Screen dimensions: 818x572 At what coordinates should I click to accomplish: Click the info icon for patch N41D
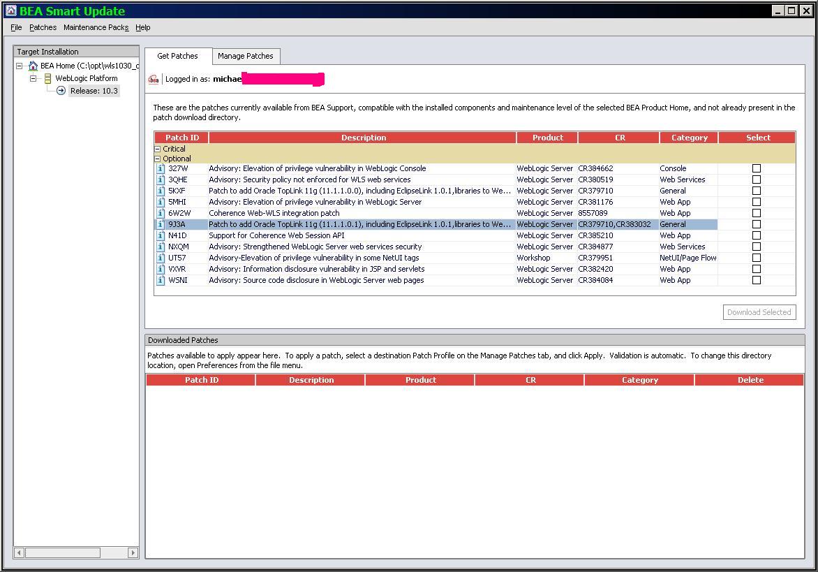point(161,235)
